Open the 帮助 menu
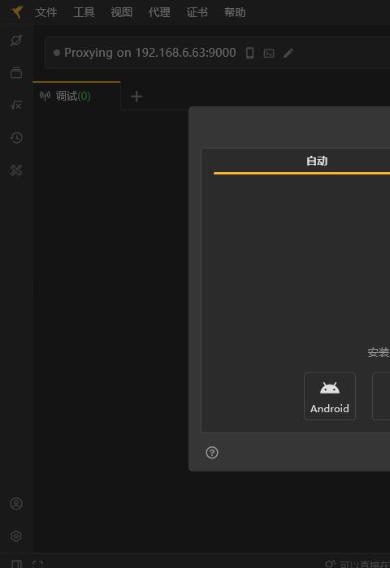The width and height of the screenshot is (390, 568). point(235,12)
